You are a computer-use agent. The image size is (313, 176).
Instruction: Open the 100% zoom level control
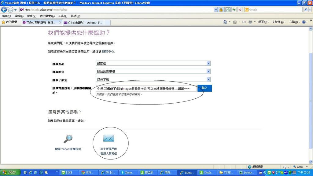coord(300,167)
